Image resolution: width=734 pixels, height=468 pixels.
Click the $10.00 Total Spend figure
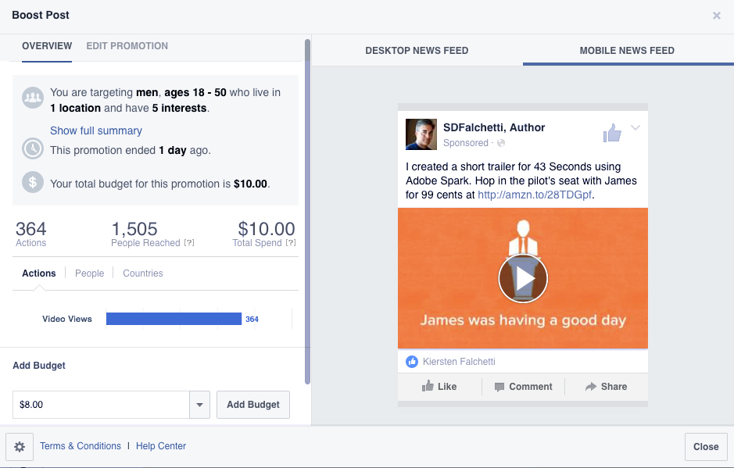(267, 229)
